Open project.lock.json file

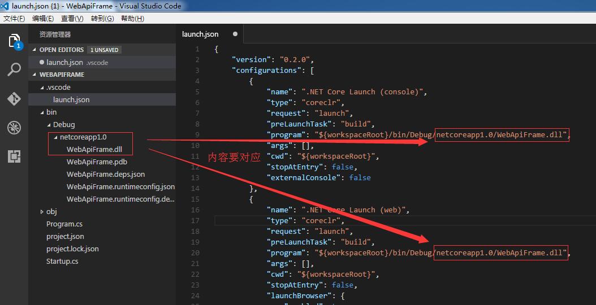pyautogui.click(x=72, y=249)
